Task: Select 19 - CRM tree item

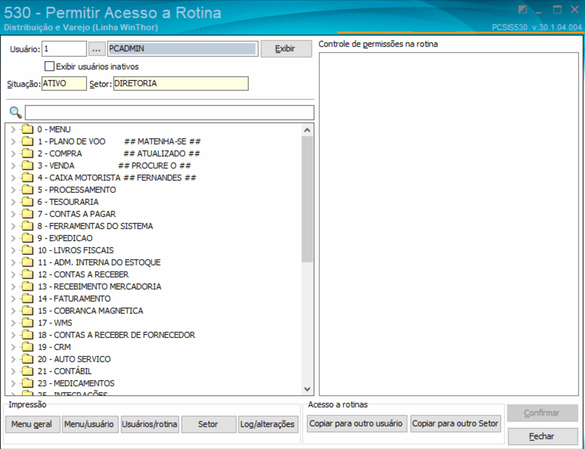Action: [54, 347]
